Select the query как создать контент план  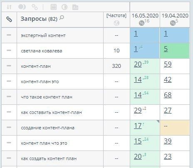click(x=49, y=158)
